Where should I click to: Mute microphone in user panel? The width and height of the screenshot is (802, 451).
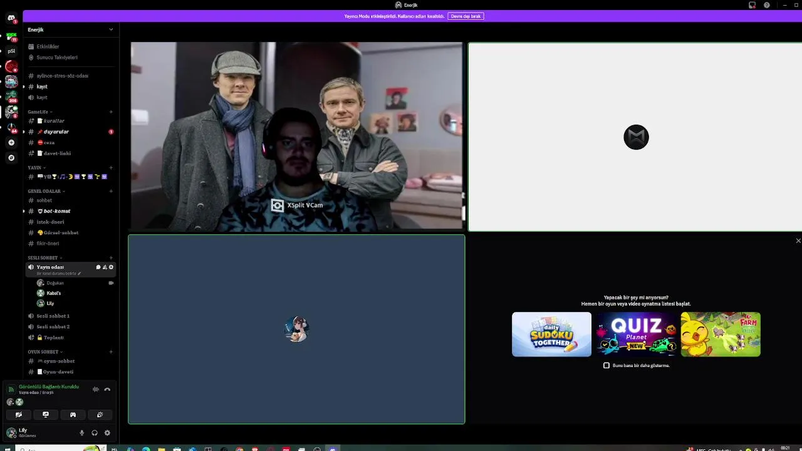(x=81, y=433)
